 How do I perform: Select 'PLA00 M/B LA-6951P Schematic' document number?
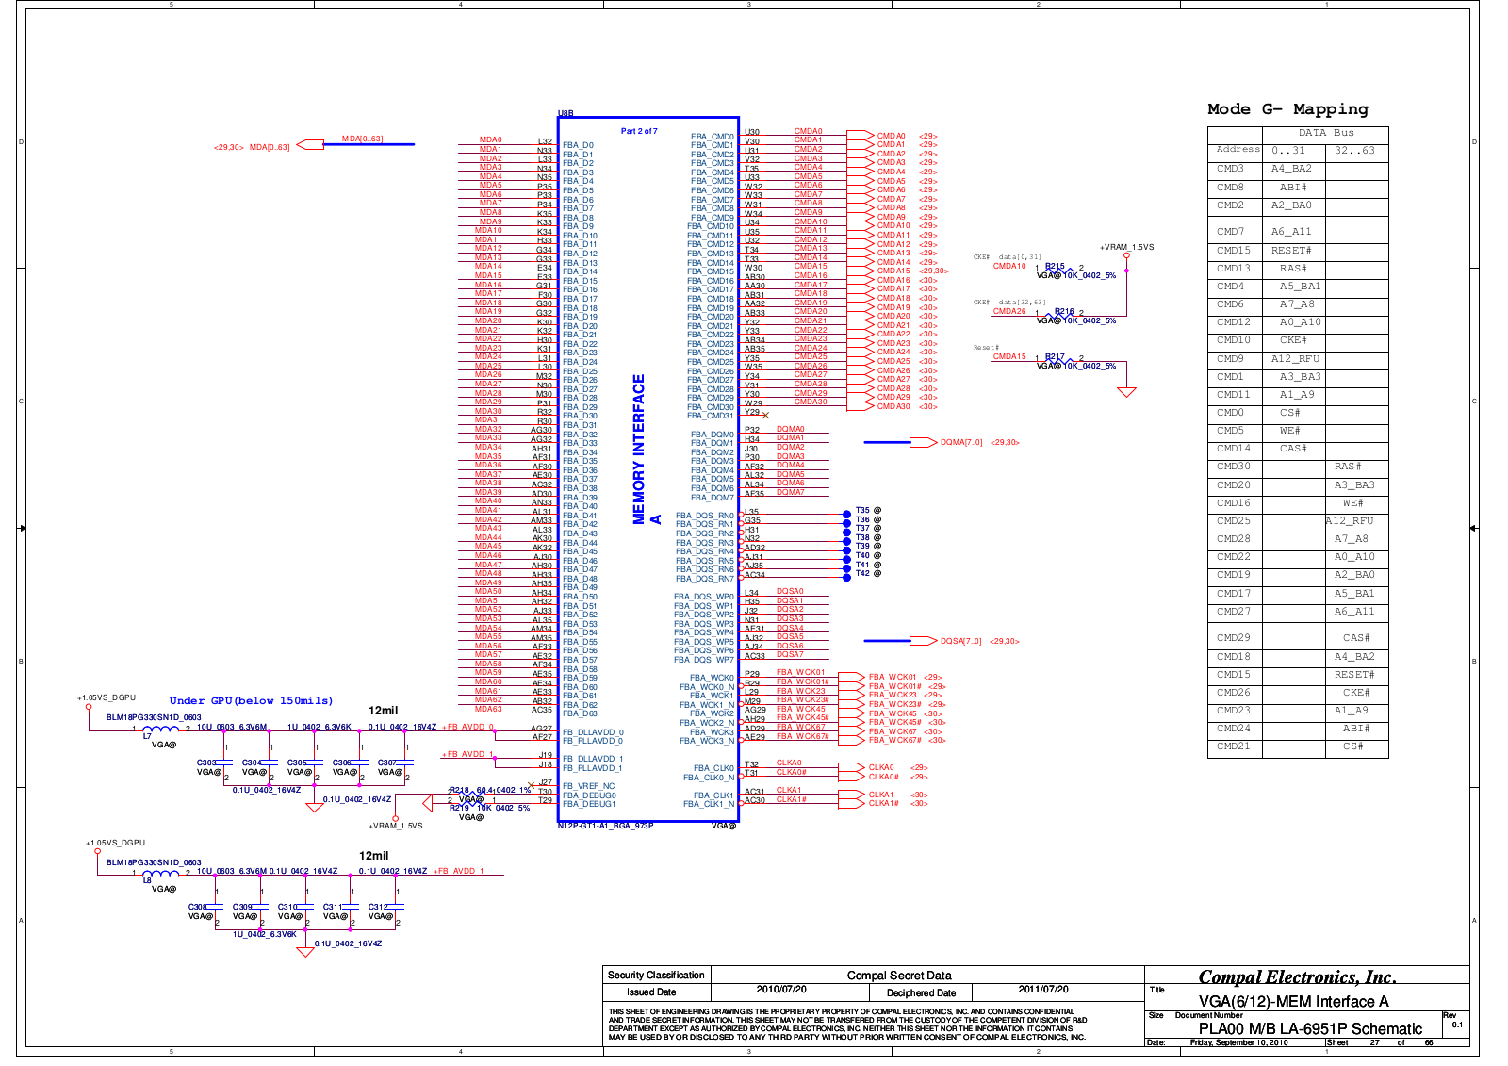pyautogui.click(x=1310, y=1028)
